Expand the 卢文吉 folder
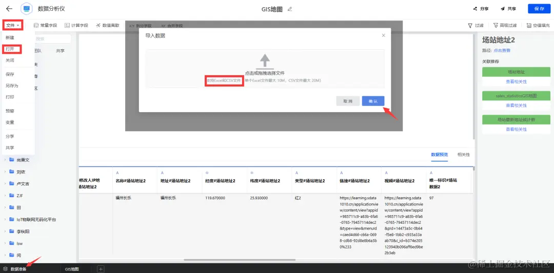Screen dimensions: 554x273 point(5,184)
